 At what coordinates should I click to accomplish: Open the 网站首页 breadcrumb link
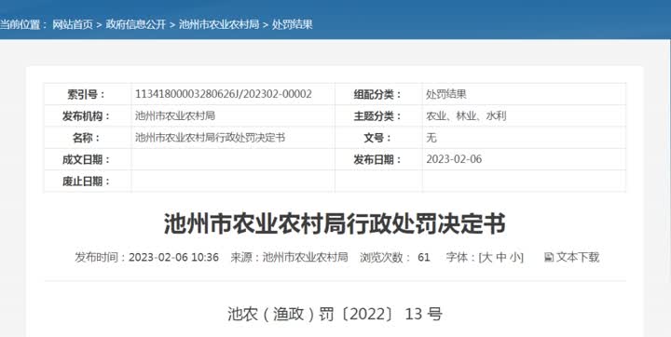point(73,24)
